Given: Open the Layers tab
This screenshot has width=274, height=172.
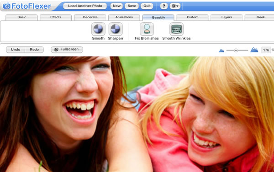Looking at the screenshot, I should [x=227, y=17].
